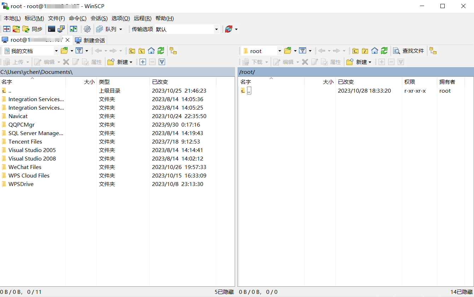Open the 文件(F) menu
The width and height of the screenshot is (474, 297).
pos(57,18)
